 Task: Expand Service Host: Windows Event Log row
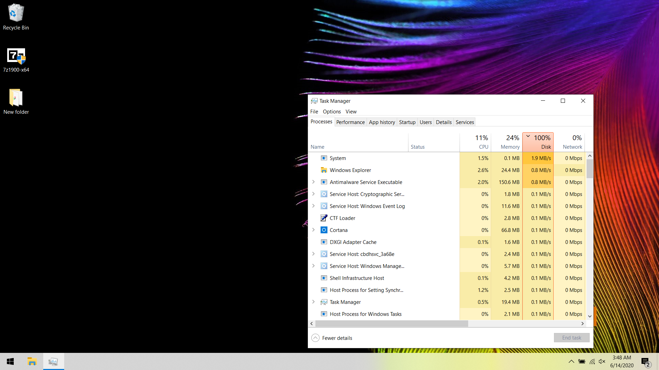[313, 206]
